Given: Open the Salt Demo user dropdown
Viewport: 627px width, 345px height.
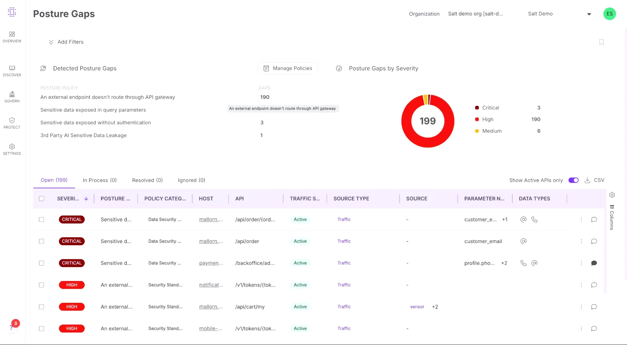Looking at the screenshot, I should (589, 14).
